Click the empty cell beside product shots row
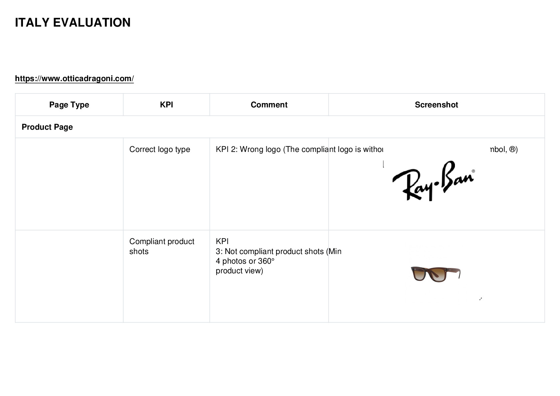This screenshot has height=396, width=560. pyautogui.click(x=69, y=276)
